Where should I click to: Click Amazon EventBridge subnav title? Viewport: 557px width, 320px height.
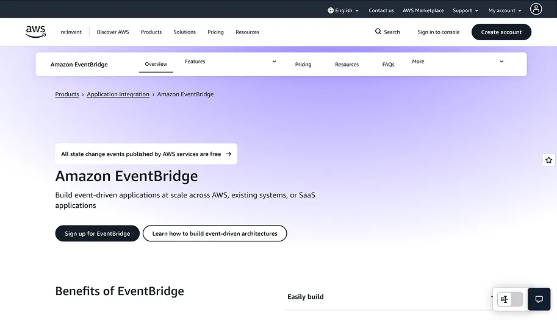coord(79,64)
